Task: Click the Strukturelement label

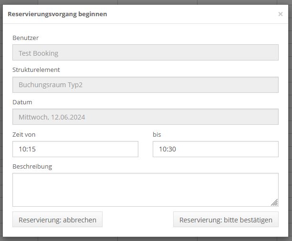Action: point(36,70)
